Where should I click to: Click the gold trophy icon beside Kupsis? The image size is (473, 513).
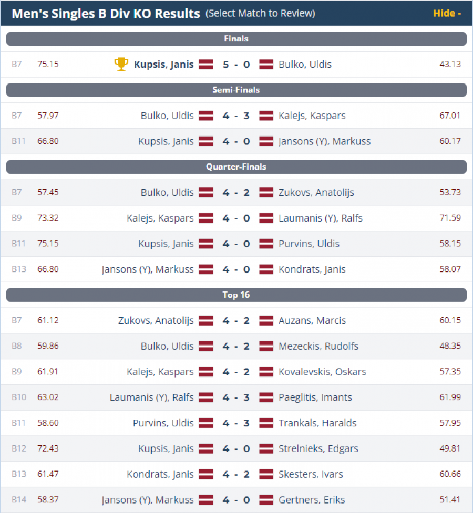[121, 65]
